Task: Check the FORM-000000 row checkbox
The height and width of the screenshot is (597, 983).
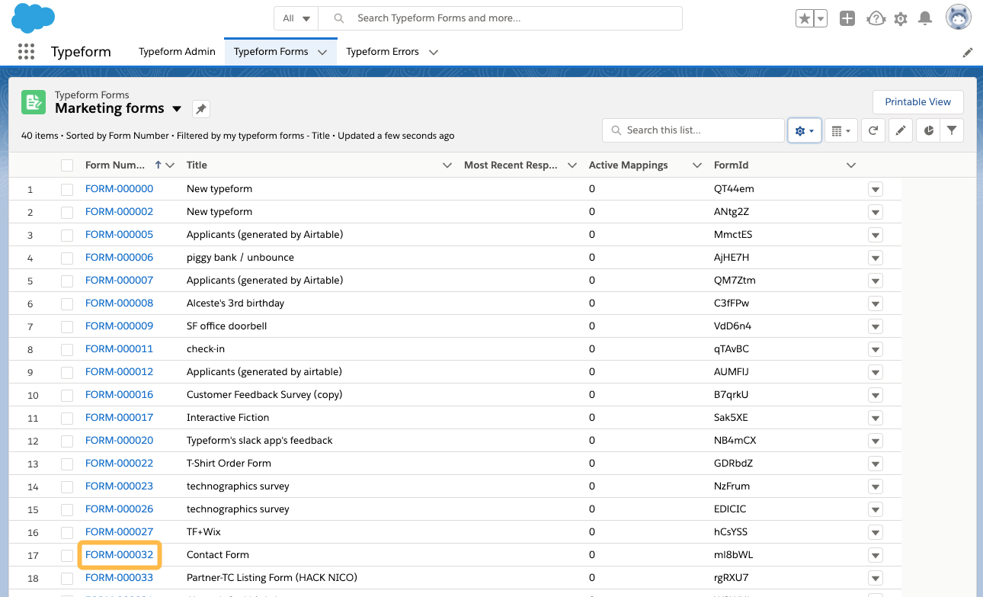Action: 67,189
